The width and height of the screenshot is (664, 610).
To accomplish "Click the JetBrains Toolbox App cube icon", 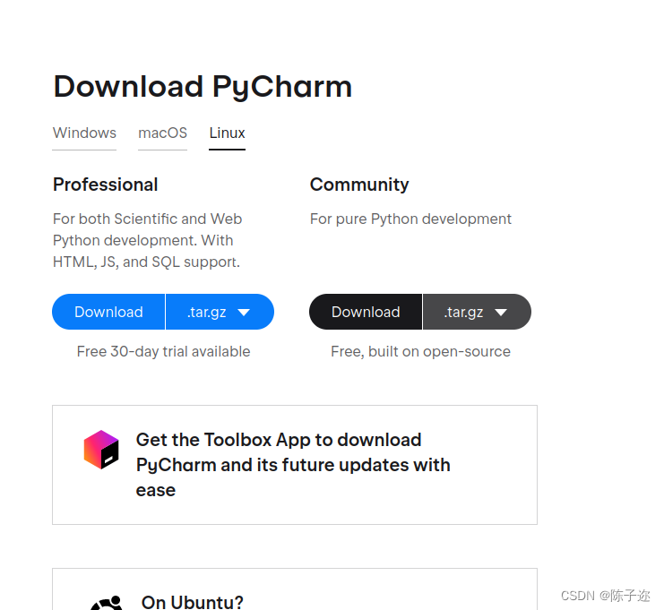I will 101,450.
